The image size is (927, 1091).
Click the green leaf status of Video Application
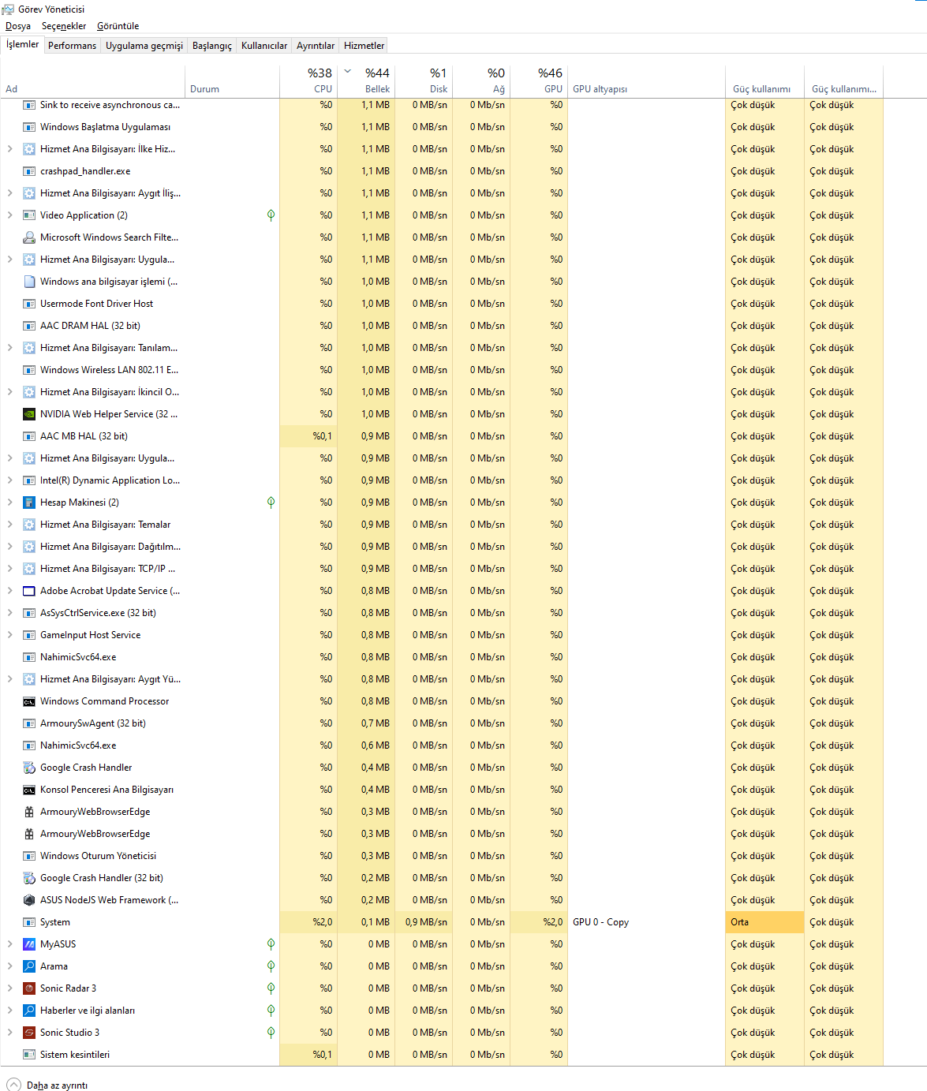click(x=271, y=215)
